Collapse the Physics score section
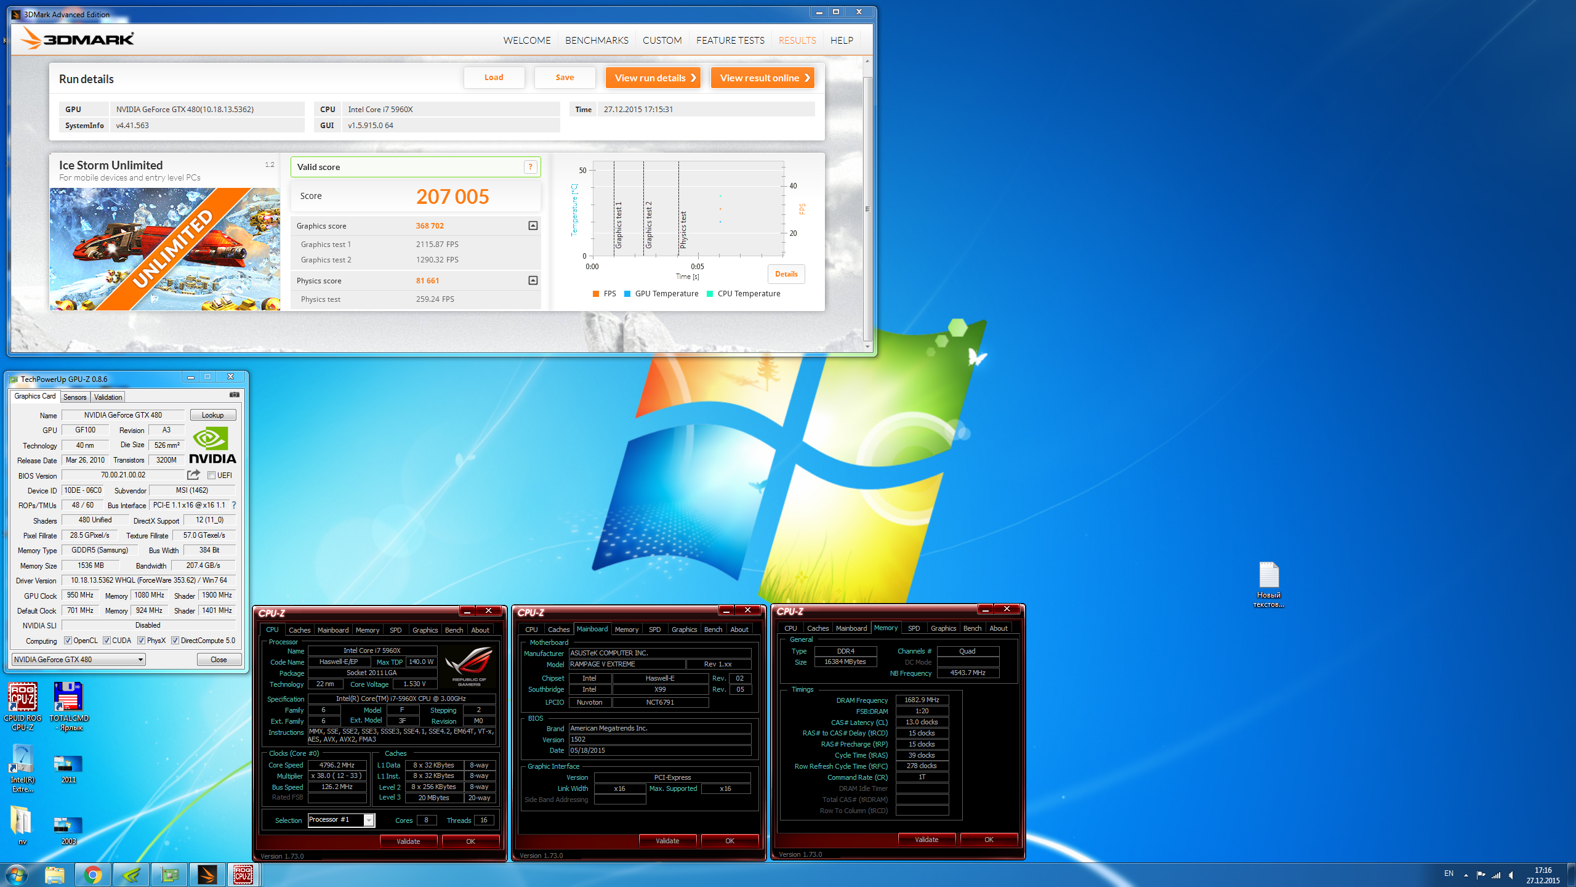Screen dimensions: 1576x887 click(533, 281)
